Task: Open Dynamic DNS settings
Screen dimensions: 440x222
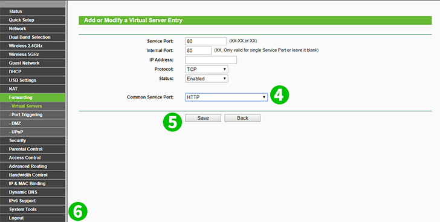Action: (x=33, y=192)
